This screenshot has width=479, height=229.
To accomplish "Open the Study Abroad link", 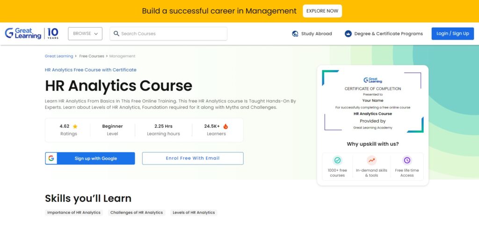I will (312, 34).
